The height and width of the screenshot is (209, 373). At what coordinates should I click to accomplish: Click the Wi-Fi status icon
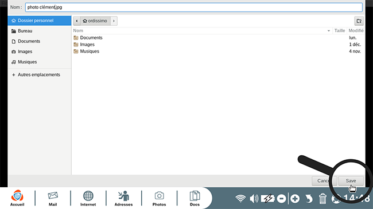tap(240, 198)
